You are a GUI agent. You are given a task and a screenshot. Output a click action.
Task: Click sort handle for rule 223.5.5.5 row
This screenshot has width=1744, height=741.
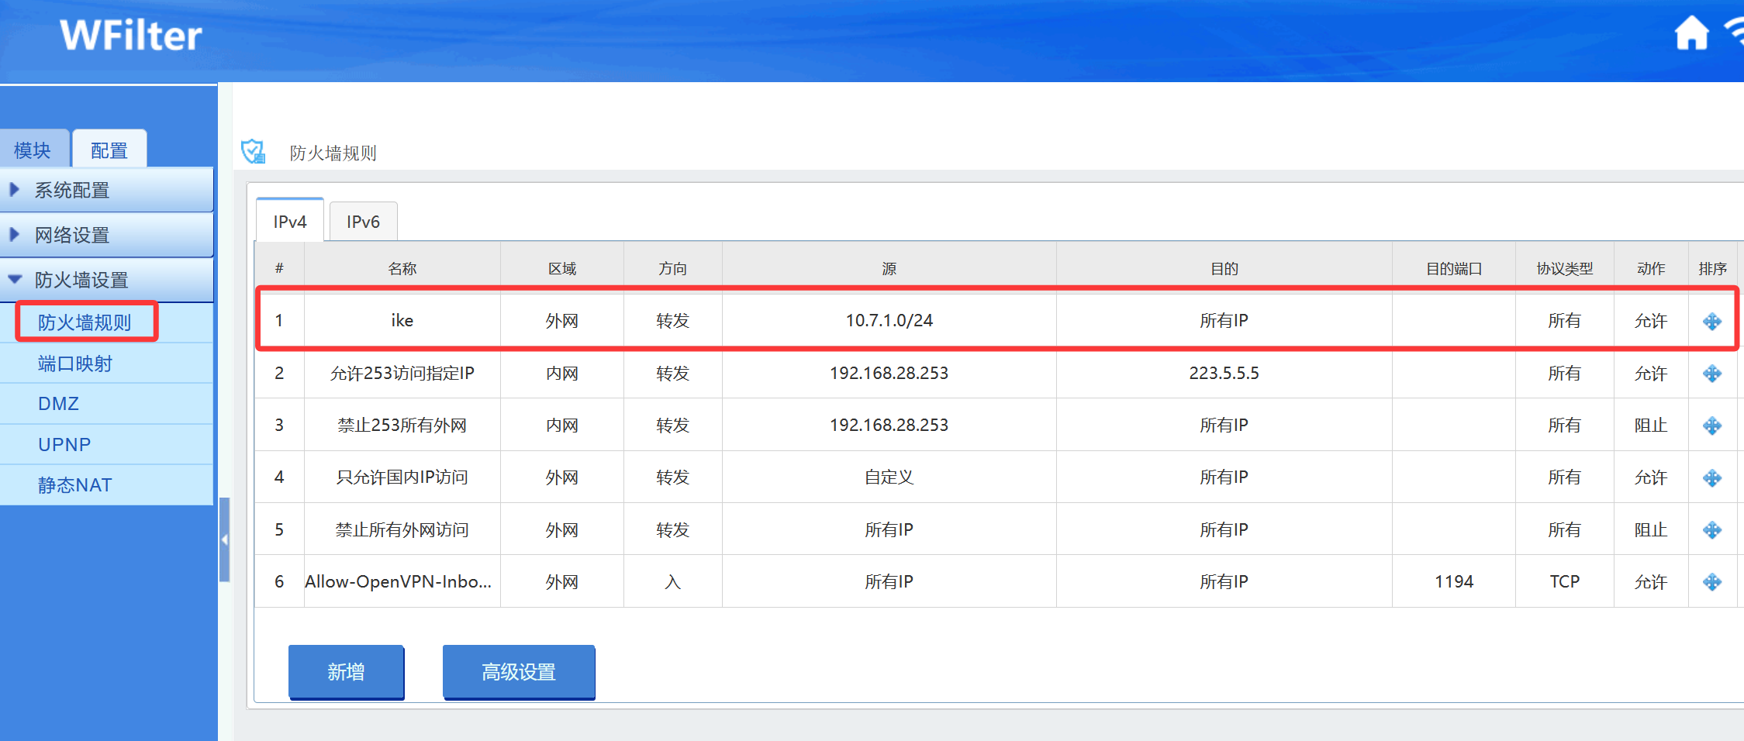[x=1712, y=374]
